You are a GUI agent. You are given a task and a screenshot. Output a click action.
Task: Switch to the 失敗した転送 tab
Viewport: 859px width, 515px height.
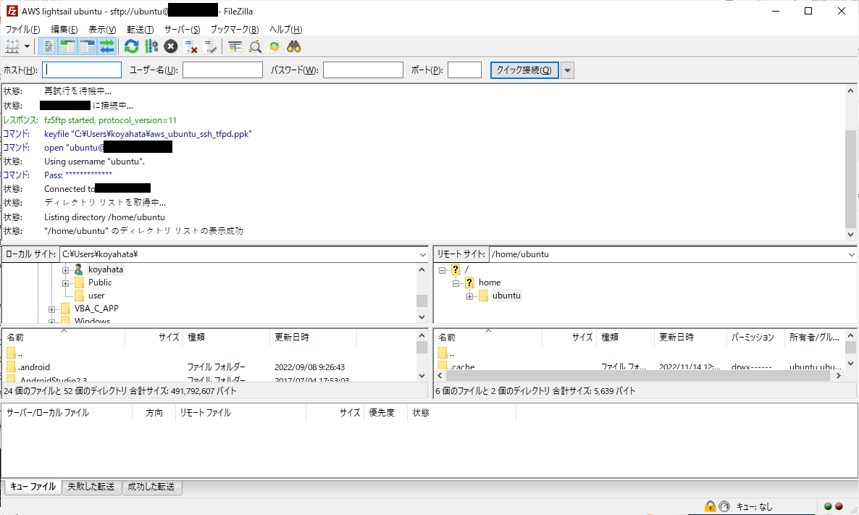[x=91, y=487]
